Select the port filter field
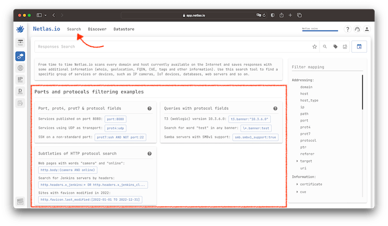388x226 pixels. (x=304, y=121)
